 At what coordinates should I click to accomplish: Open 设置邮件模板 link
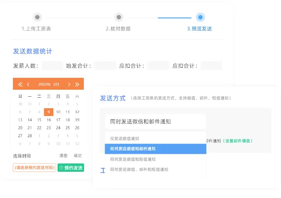pyautogui.click(x=238, y=141)
